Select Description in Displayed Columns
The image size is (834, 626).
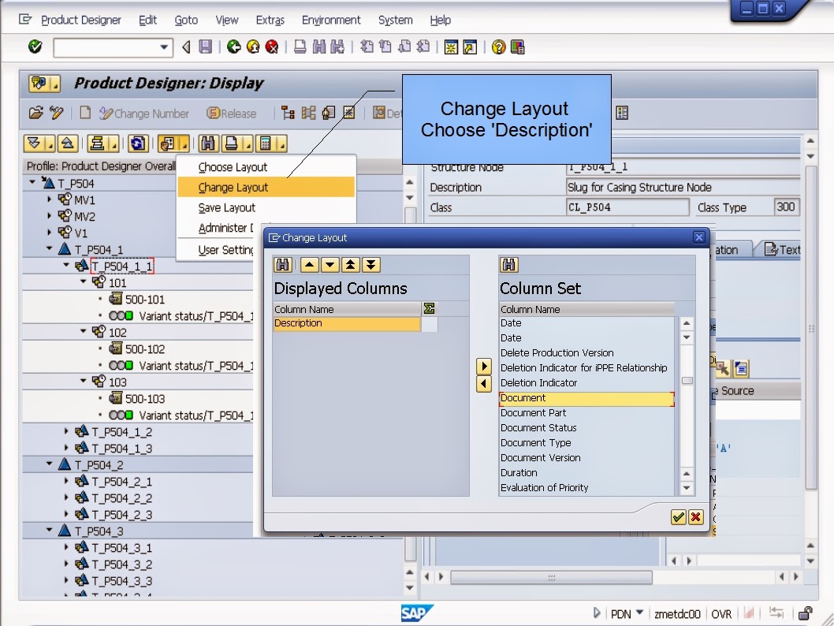pyautogui.click(x=347, y=323)
